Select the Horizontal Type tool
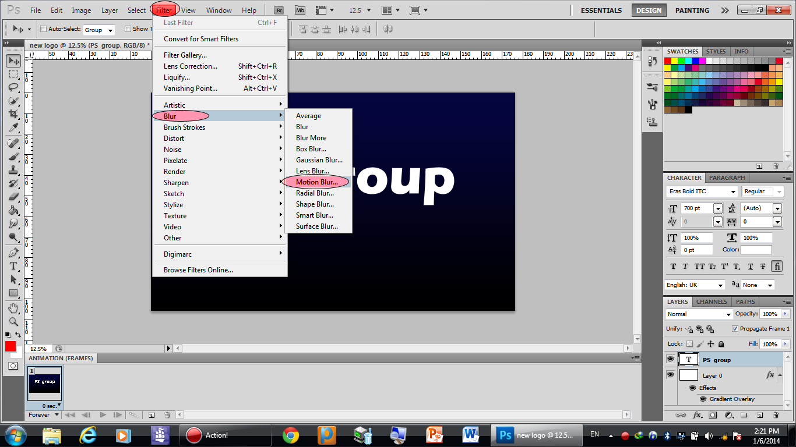Image resolution: width=796 pixels, height=447 pixels. (13, 266)
